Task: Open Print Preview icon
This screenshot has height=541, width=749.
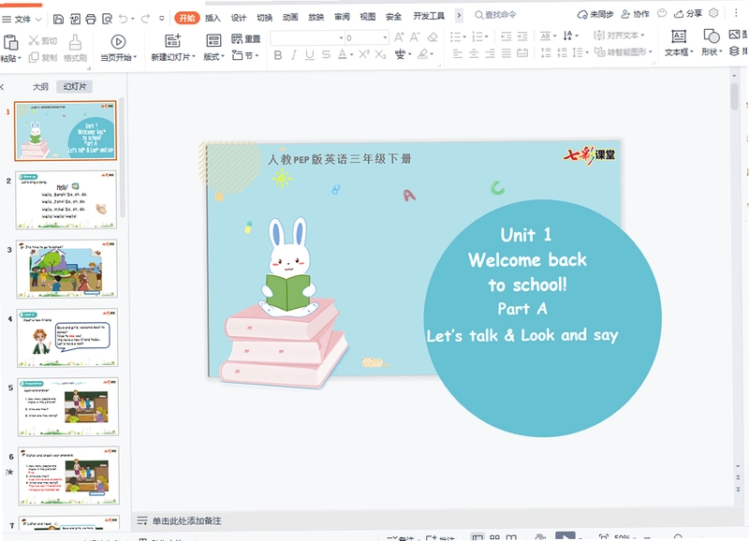Action: 108,19
